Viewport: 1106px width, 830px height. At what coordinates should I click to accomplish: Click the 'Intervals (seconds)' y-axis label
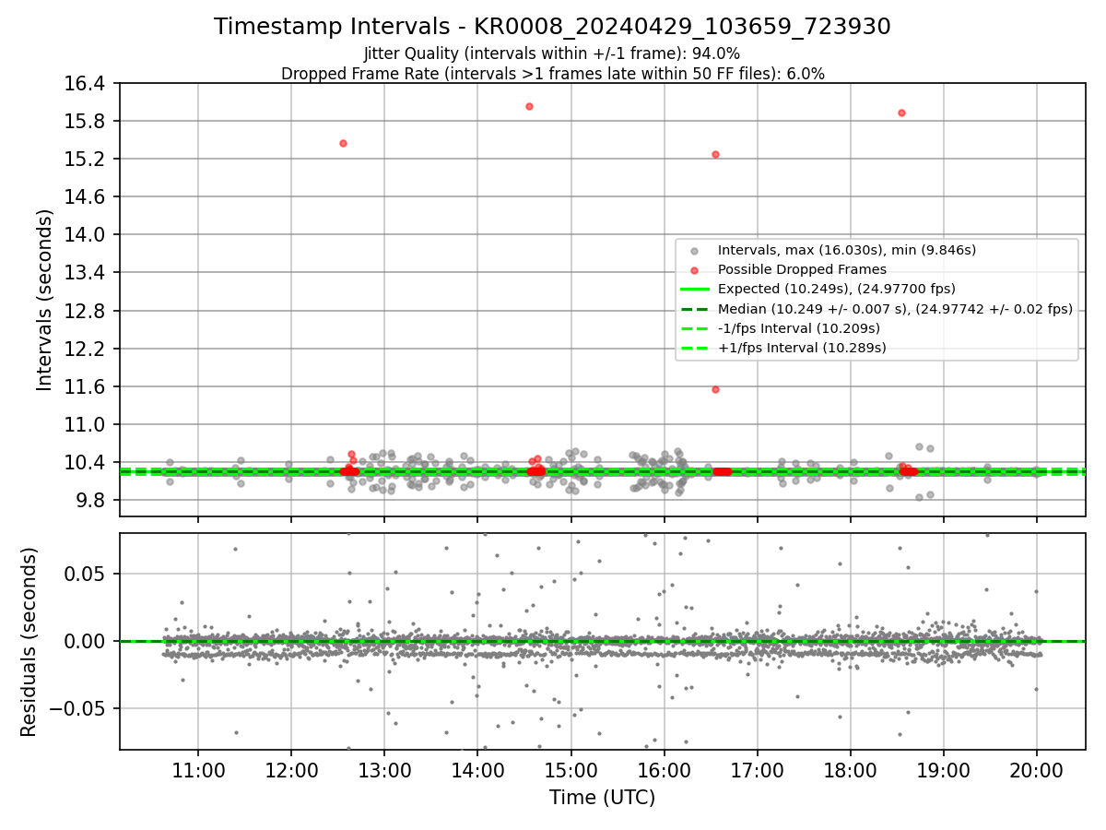[x=44, y=299]
